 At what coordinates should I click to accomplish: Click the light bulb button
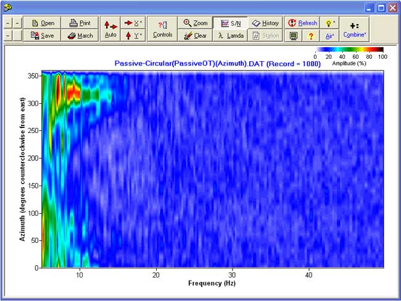[329, 23]
